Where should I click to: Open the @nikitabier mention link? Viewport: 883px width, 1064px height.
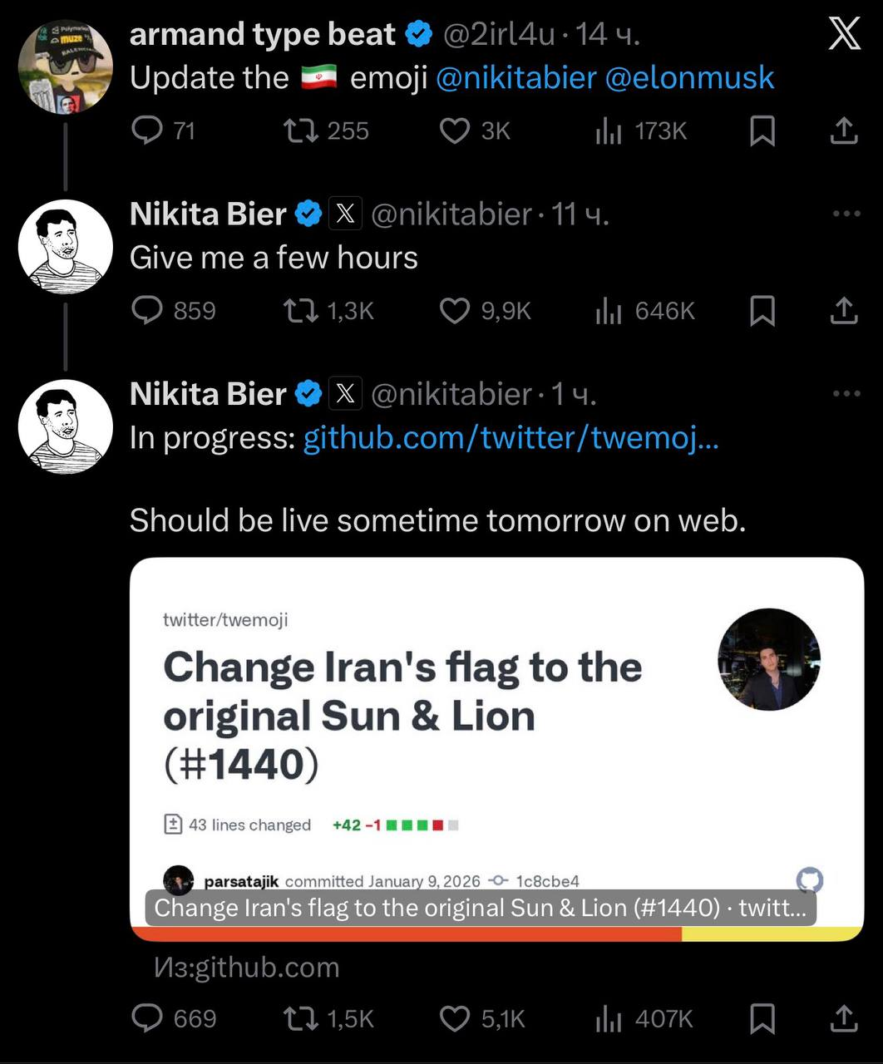coord(515,78)
